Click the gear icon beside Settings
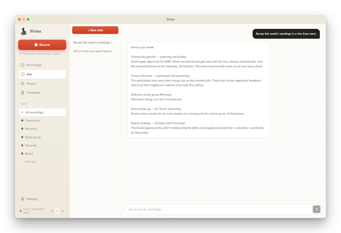 coord(23,199)
